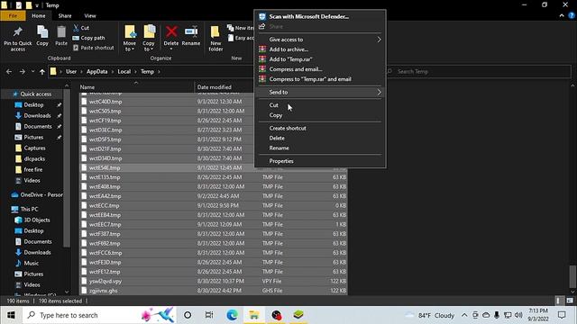The image size is (577, 324).
Task: Open the Copy to ribbon button
Action: pyautogui.click(x=149, y=38)
